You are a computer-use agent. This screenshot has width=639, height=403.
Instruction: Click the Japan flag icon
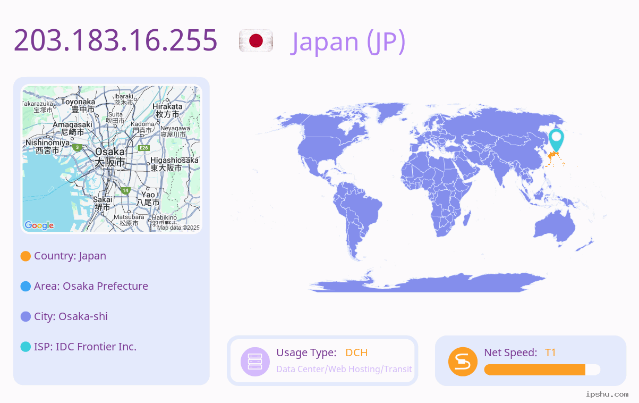tap(256, 41)
